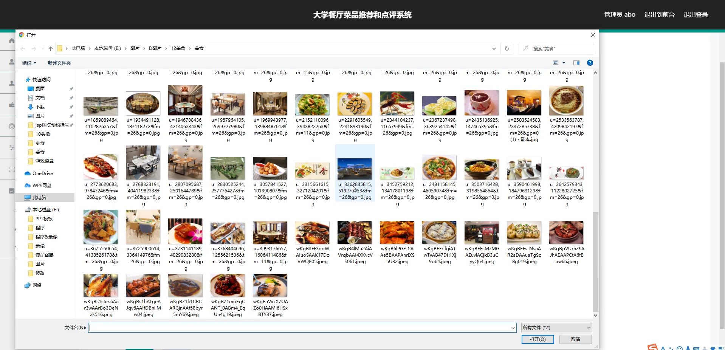Click the up-one-level arrow in navigation bar
The width and height of the screenshot is (725, 350).
(51, 49)
